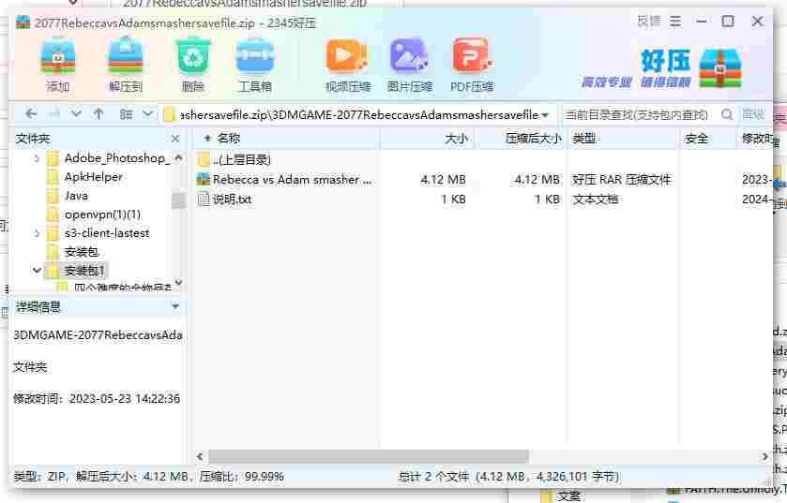Click the folder tree scrollbar thumb
The height and width of the screenshot is (503, 787).
[178, 200]
